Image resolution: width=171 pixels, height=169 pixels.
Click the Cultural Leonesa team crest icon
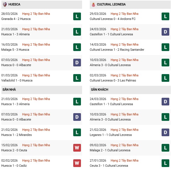[93, 5]
